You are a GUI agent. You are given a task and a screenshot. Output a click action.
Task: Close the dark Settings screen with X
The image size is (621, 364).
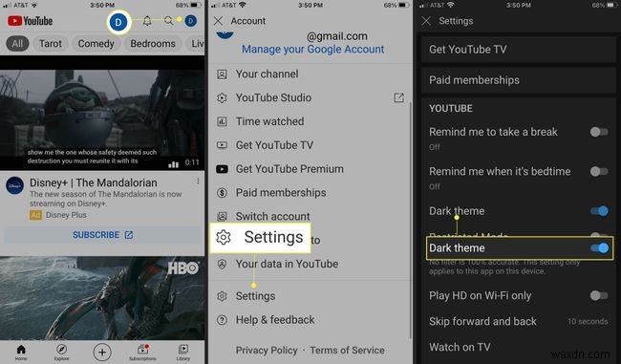tap(426, 21)
